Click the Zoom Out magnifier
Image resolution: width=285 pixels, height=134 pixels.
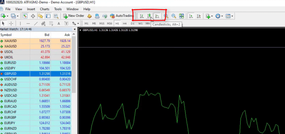point(174,16)
